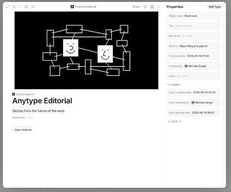Click the Anytype Editorial page title
The image size is (231, 192).
click(x=42, y=101)
